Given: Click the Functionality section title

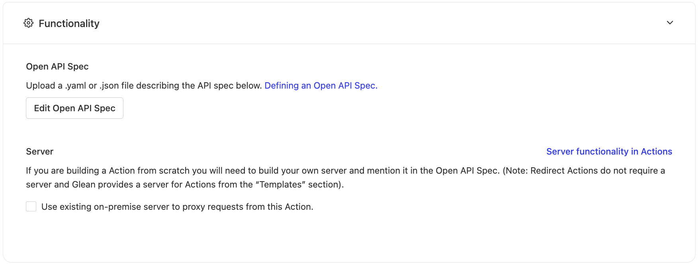Looking at the screenshot, I should tap(69, 23).
